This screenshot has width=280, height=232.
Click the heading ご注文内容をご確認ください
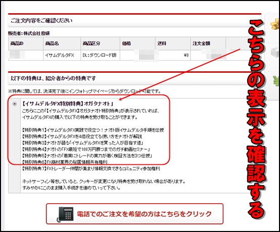[x=41, y=21]
